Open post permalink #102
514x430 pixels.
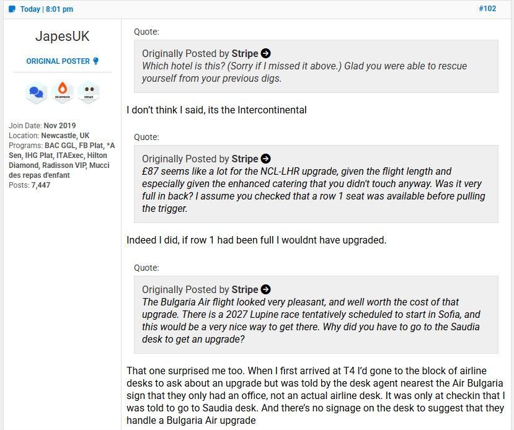[x=487, y=9]
